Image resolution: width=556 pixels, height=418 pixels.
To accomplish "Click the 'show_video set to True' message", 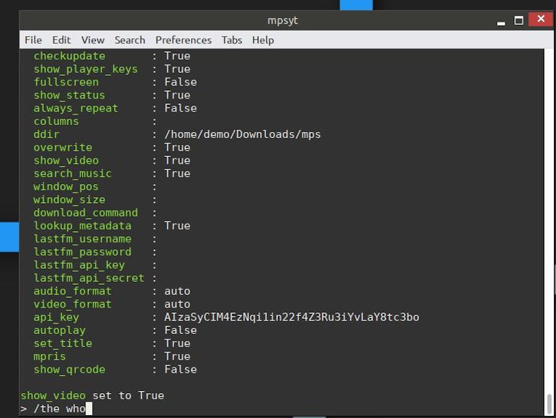I will click(x=92, y=395).
